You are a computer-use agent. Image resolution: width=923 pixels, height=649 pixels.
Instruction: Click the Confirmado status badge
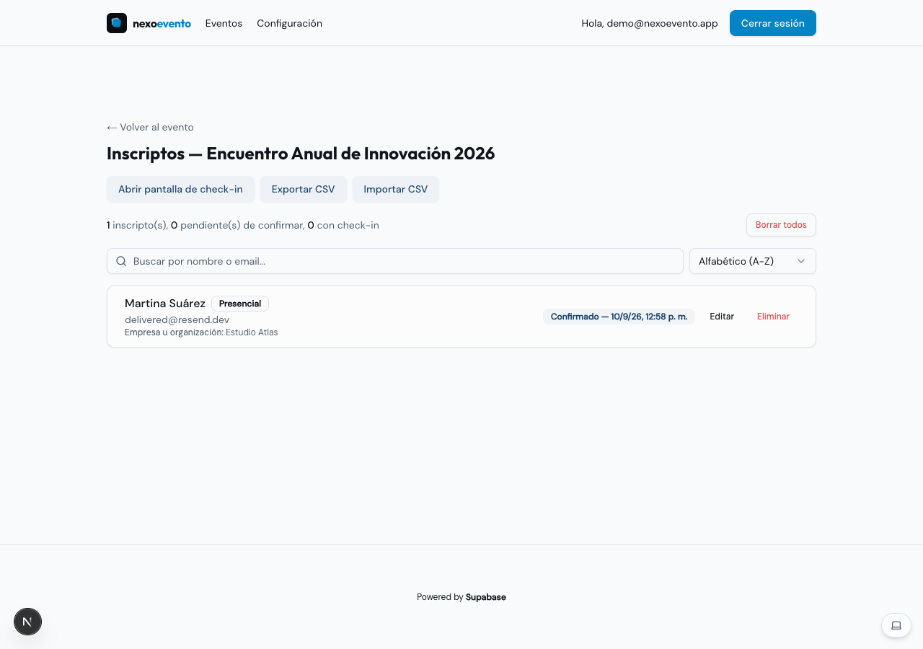pyautogui.click(x=619, y=317)
